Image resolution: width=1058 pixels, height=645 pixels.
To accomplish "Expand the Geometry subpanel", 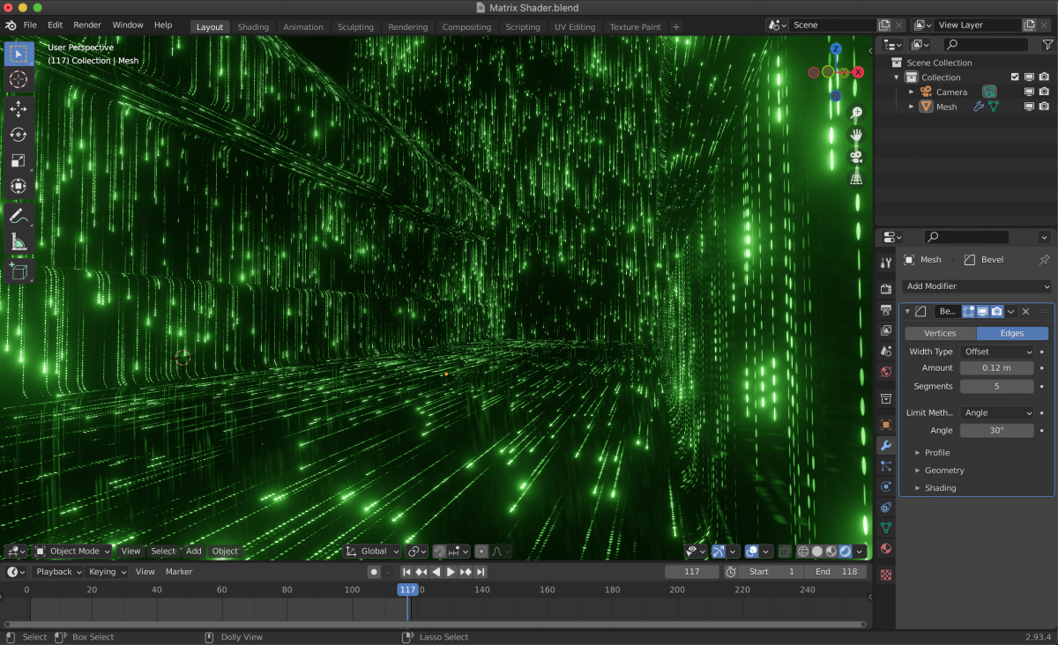I will tap(939, 471).
